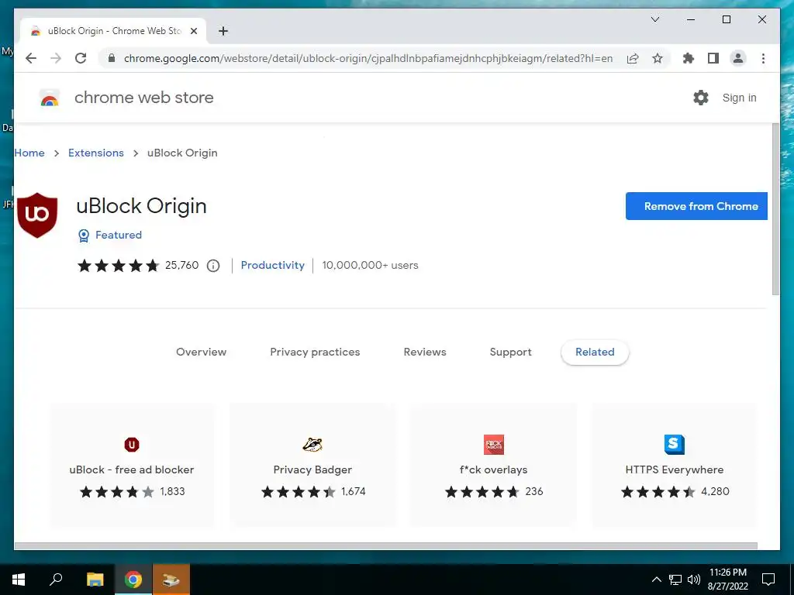The width and height of the screenshot is (794, 595).
Task: Open the Privacy practices tab
Action: tap(315, 353)
